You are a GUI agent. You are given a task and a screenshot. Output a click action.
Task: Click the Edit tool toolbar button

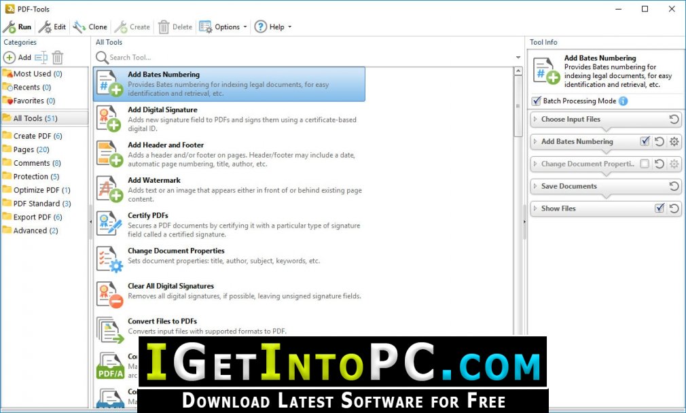point(52,27)
